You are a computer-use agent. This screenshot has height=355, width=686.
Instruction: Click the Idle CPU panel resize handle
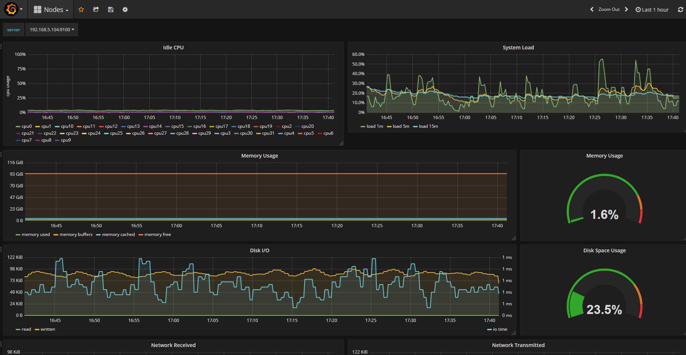[341, 143]
